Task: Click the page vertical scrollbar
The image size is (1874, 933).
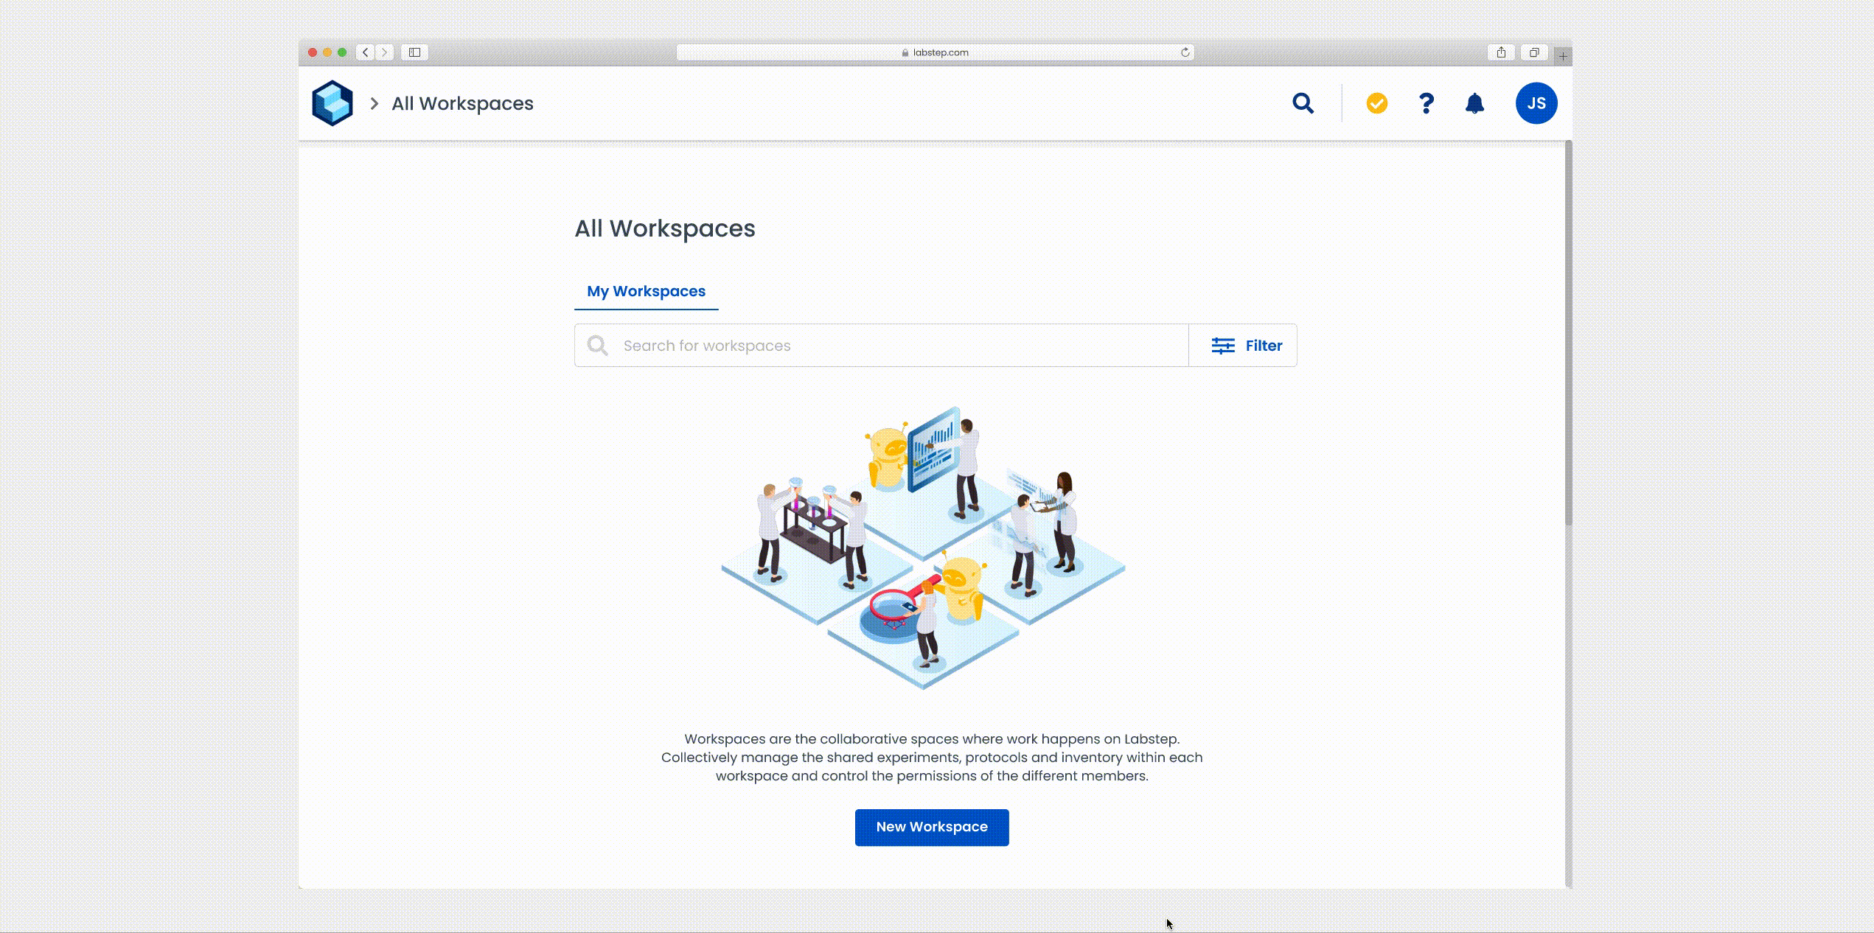Action: pos(1568,332)
